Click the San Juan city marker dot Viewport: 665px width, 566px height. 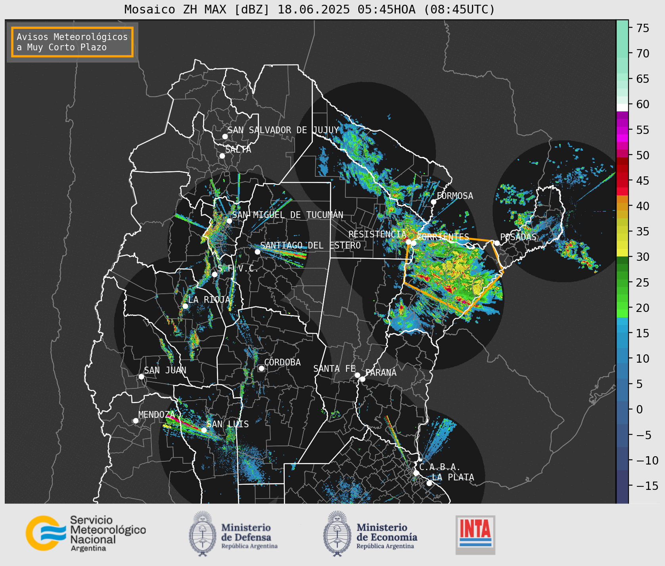[x=141, y=377]
